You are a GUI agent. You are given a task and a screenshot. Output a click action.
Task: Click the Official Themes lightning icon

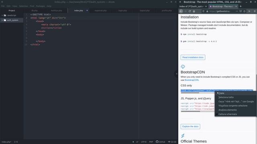183,136
